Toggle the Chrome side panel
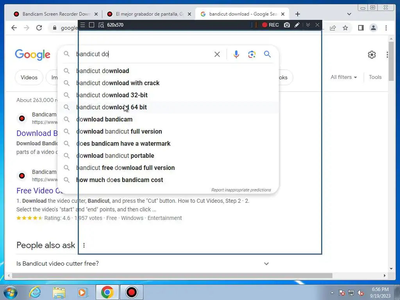Screen dimensions: 400x300 pyautogui.click(x=361, y=28)
